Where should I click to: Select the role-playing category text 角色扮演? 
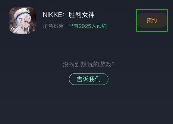click(53, 26)
